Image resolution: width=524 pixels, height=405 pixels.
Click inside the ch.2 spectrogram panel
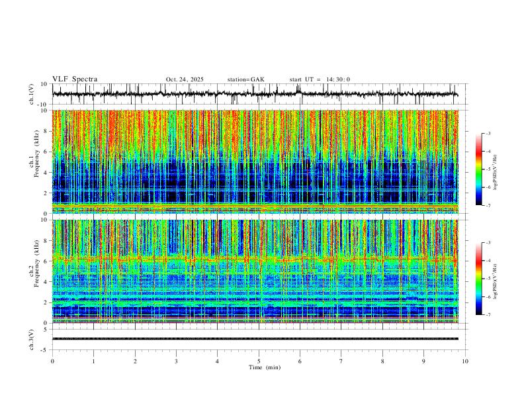(255, 271)
